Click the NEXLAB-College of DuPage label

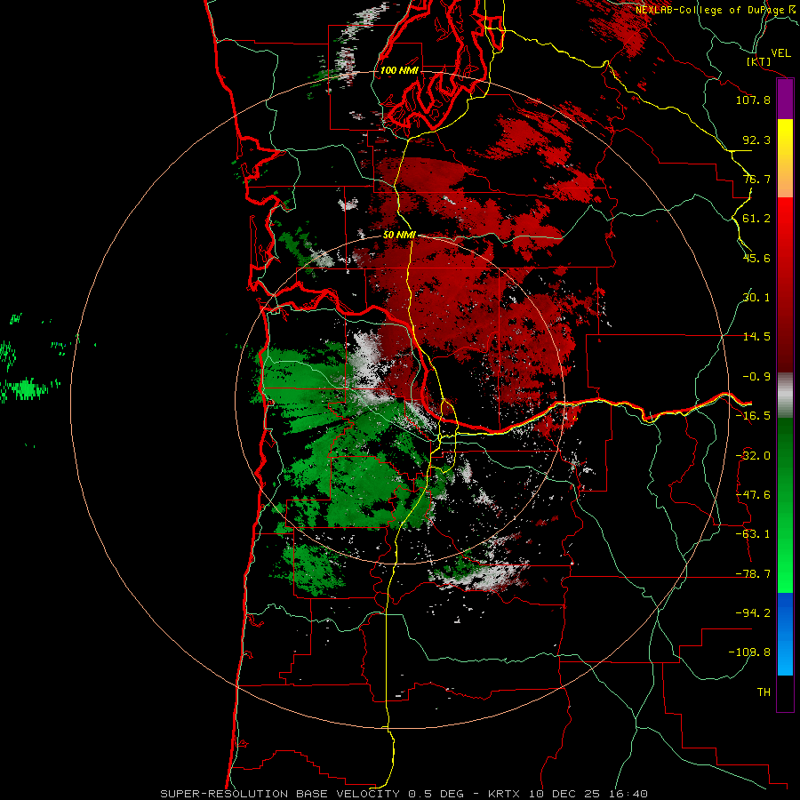click(x=716, y=10)
